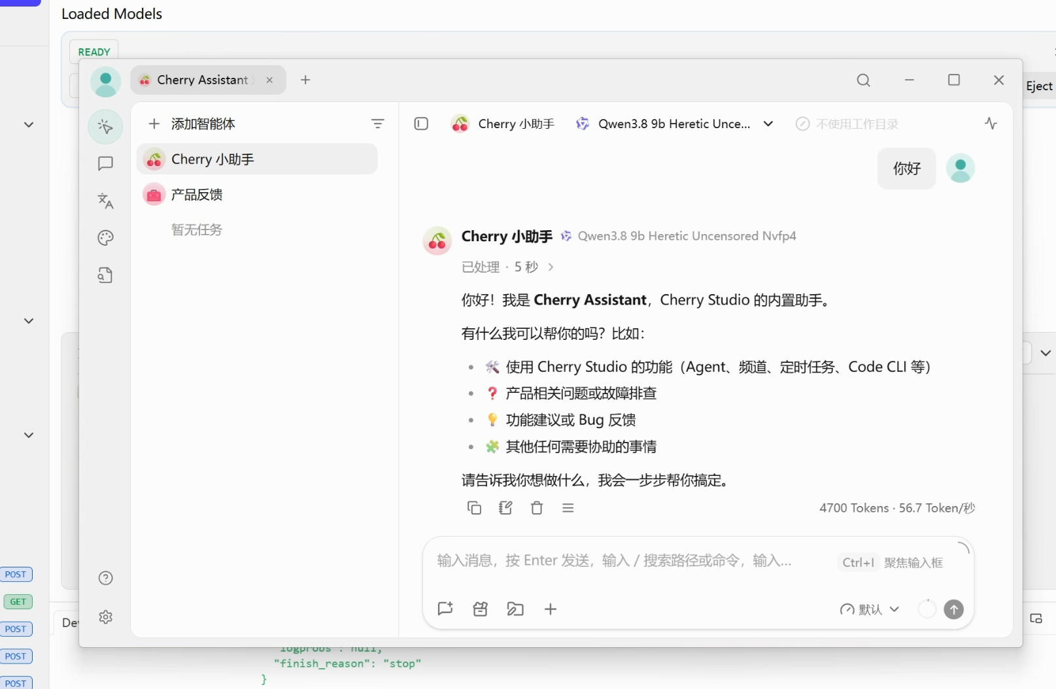Select Cherry 小助手 in the agent list

pyautogui.click(x=257, y=159)
